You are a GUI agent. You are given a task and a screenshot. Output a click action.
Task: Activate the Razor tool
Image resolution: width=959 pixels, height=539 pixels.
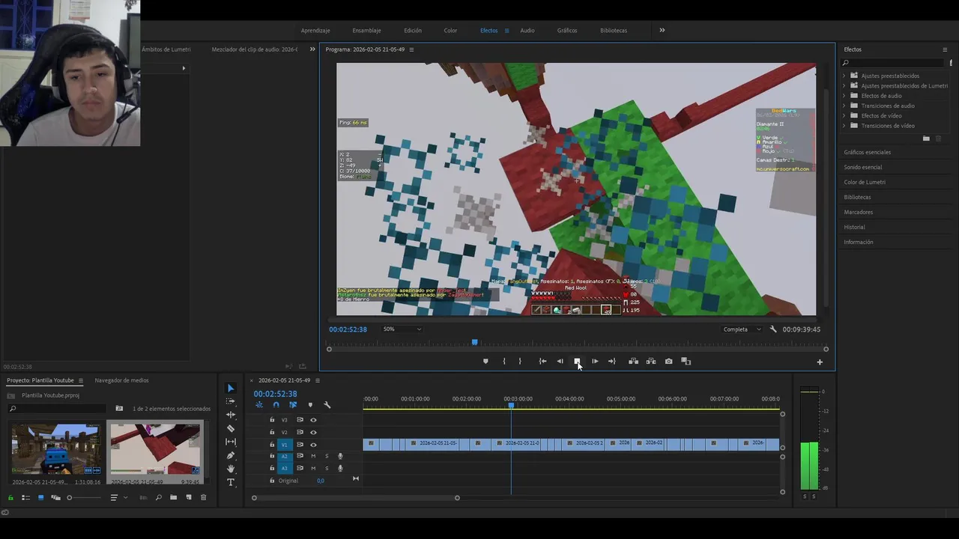click(x=231, y=428)
